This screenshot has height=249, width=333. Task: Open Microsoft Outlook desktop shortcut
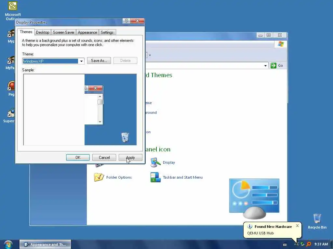click(x=13, y=11)
